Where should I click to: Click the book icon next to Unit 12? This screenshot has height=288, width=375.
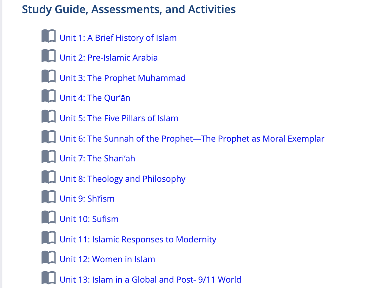point(48,257)
